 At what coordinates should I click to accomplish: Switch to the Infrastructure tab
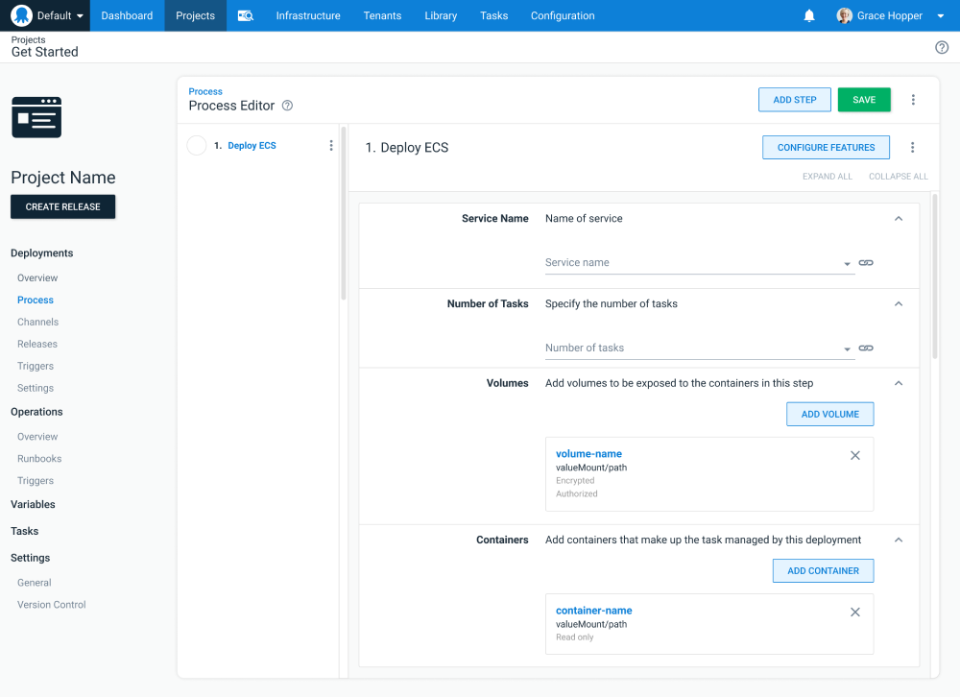click(x=307, y=15)
